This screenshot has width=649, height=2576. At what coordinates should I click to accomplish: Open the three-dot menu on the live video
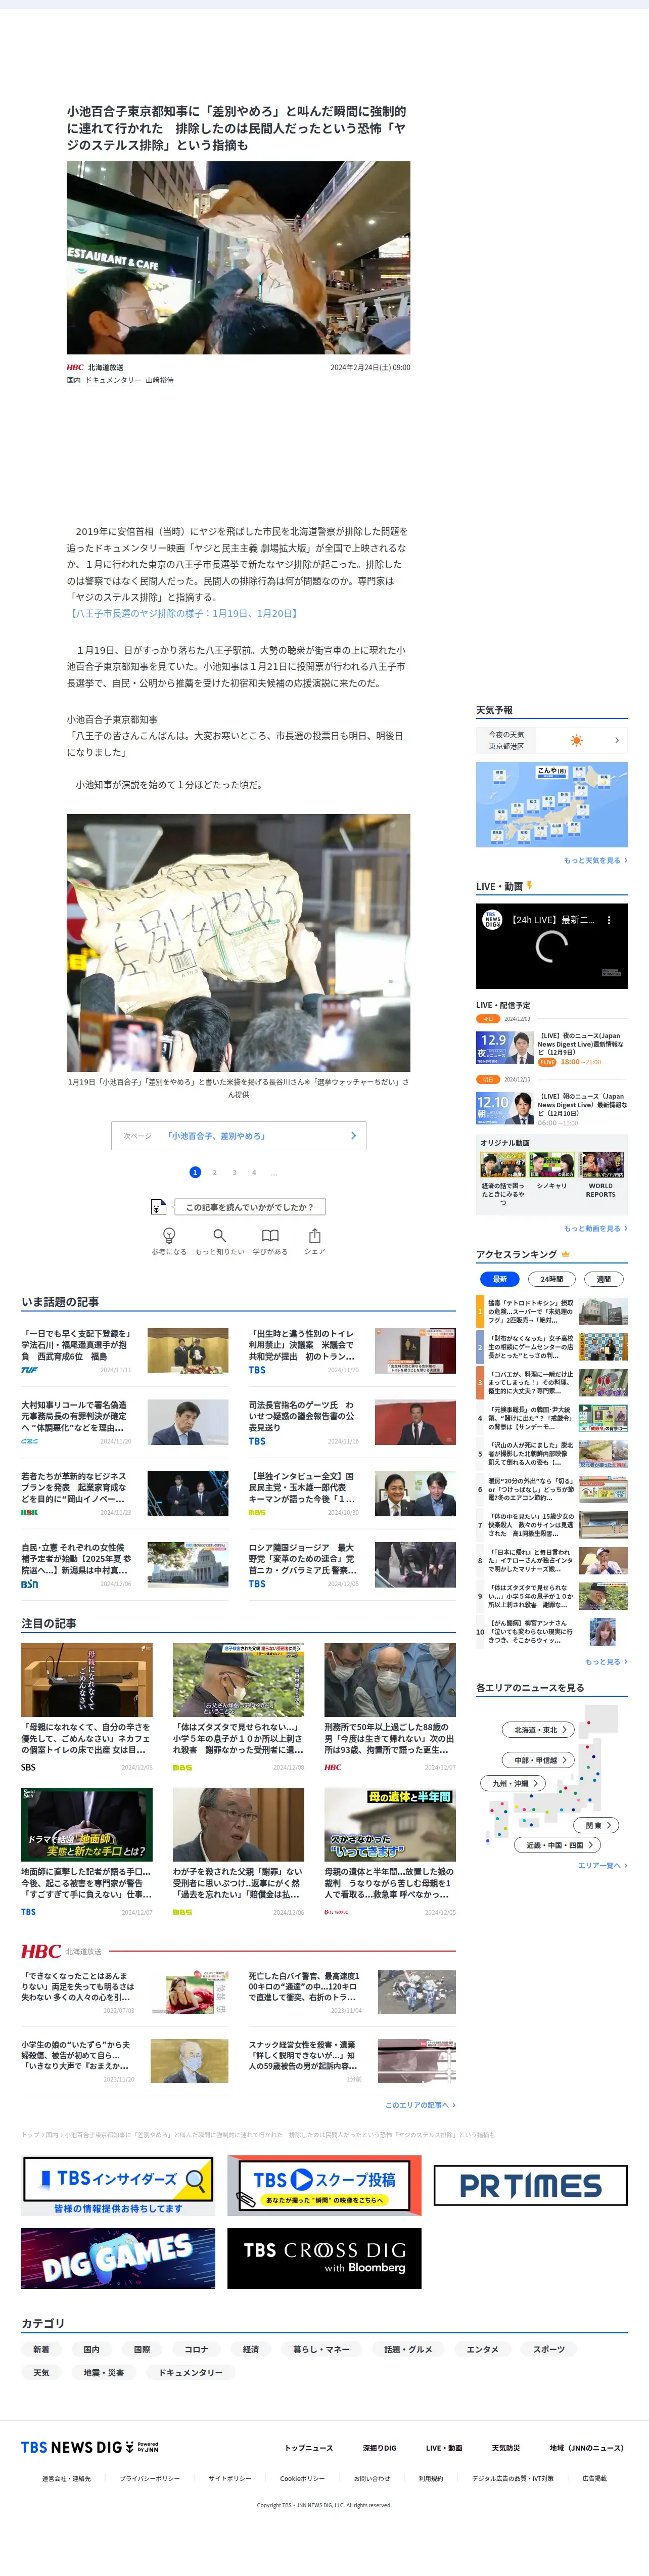(609, 920)
